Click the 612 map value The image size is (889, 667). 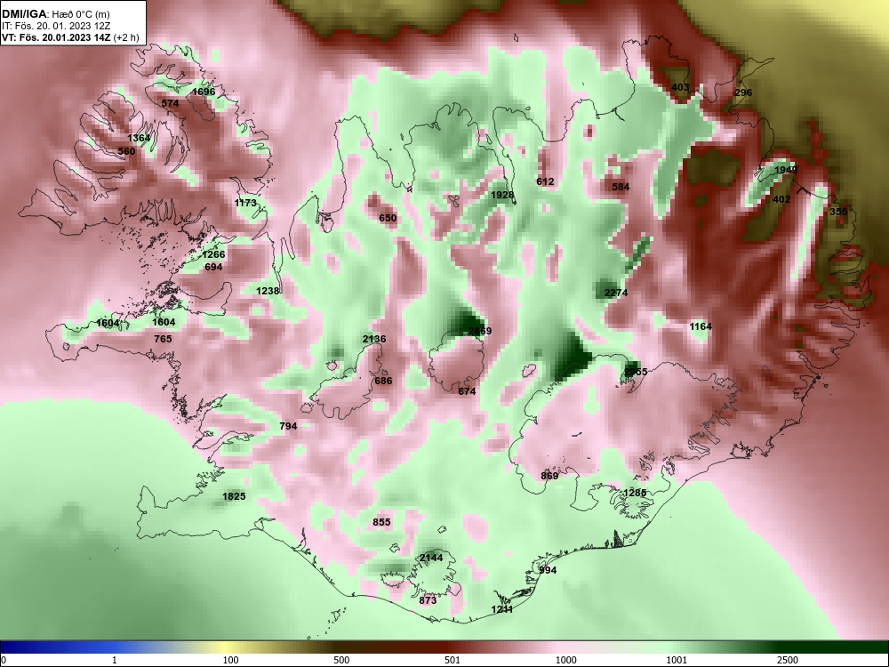pyautogui.click(x=545, y=181)
